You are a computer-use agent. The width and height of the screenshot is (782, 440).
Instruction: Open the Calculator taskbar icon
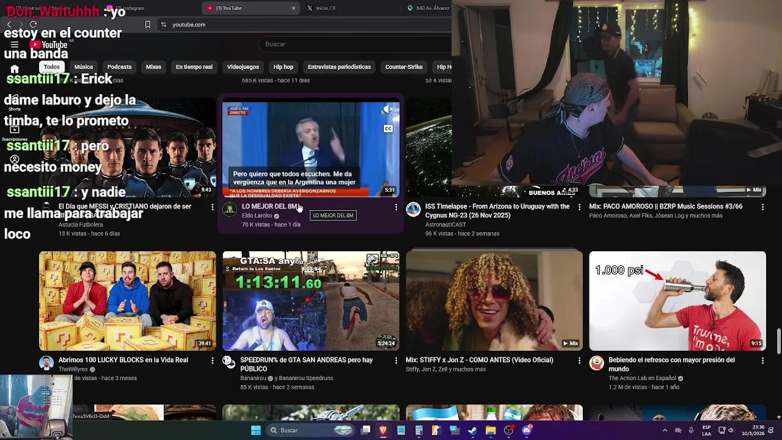pos(418,430)
